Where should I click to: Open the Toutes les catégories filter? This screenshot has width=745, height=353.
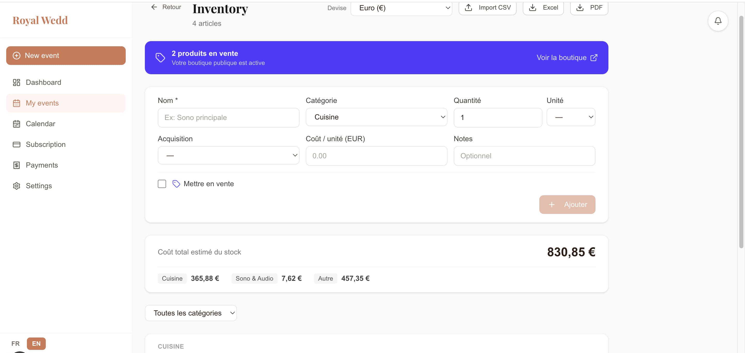pos(191,313)
